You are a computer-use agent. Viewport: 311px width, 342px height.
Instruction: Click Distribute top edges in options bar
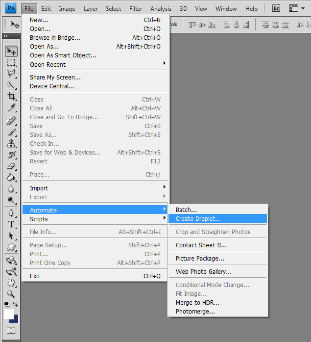pos(265,25)
